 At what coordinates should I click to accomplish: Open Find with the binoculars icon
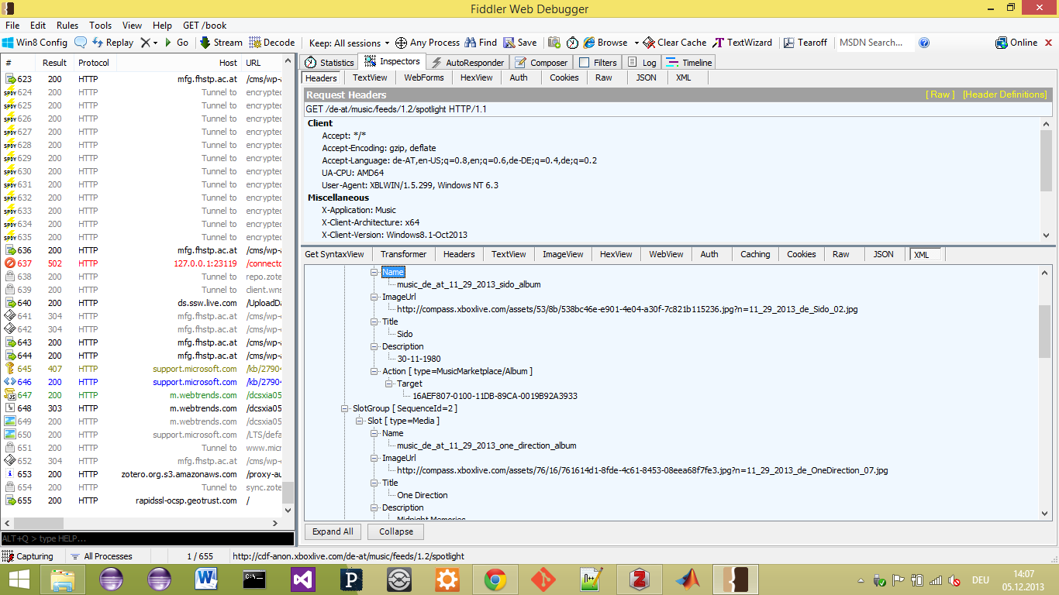coord(481,43)
